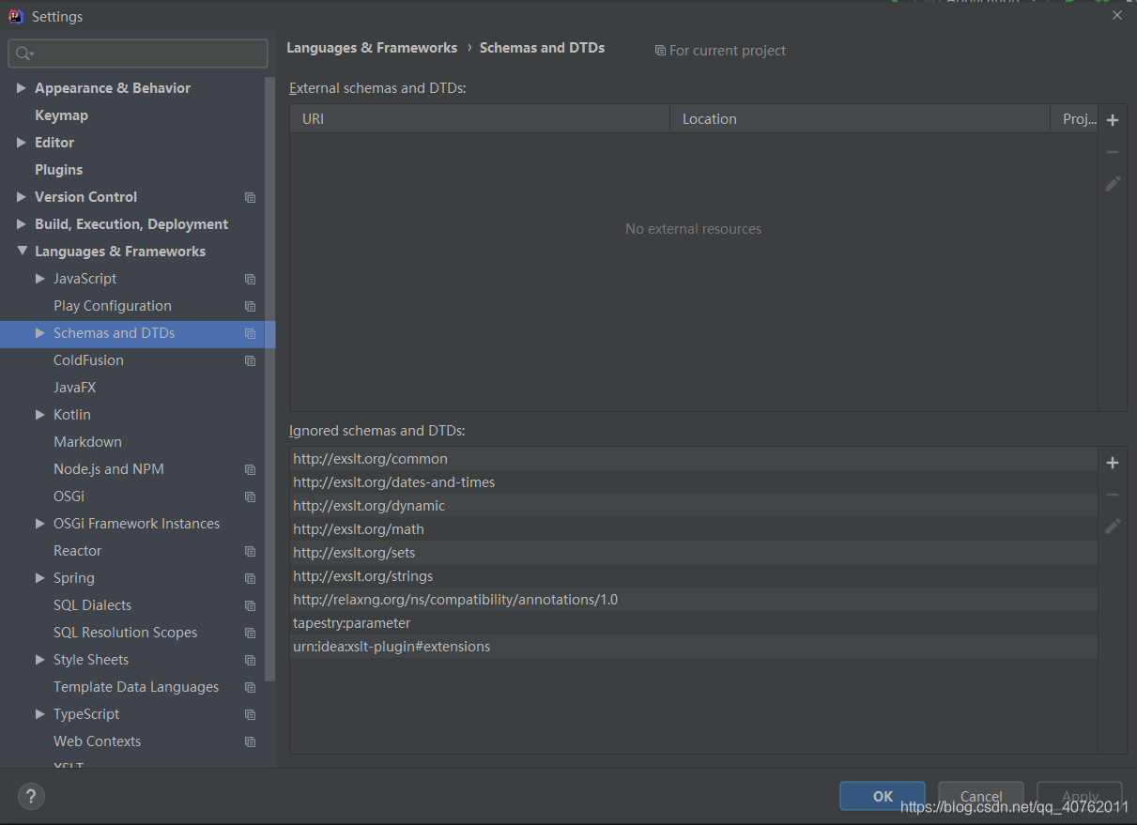This screenshot has width=1137, height=825.
Task: Add ignored schema using lower plus icon
Action: (1113, 463)
